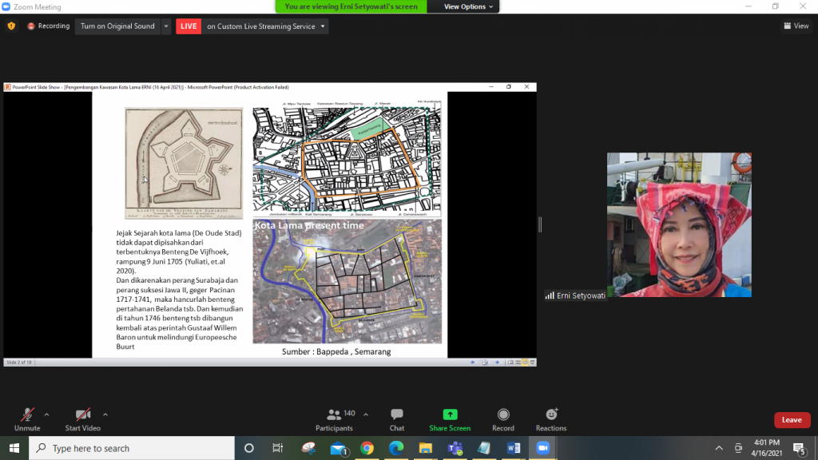Image resolution: width=818 pixels, height=460 pixels.
Task: Open the Chat panel
Action: 396,415
